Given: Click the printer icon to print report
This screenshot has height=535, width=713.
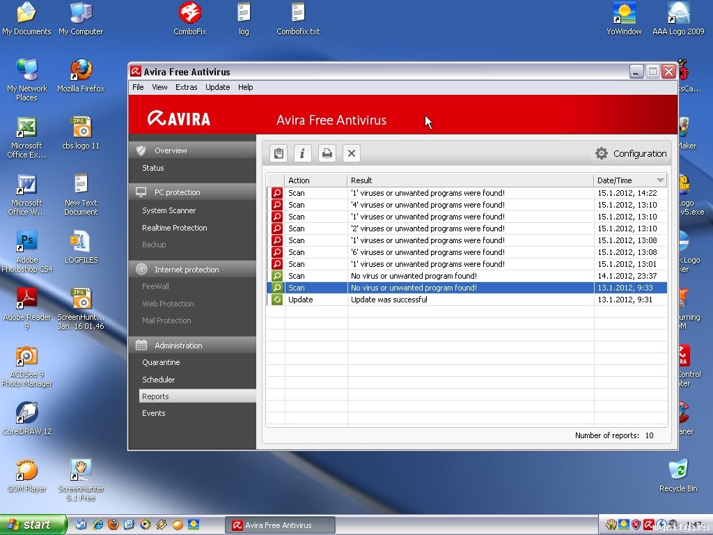Looking at the screenshot, I should pos(327,153).
